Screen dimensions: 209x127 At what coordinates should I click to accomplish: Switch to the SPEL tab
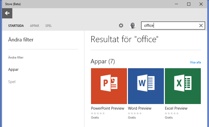pyautogui.click(x=48, y=26)
